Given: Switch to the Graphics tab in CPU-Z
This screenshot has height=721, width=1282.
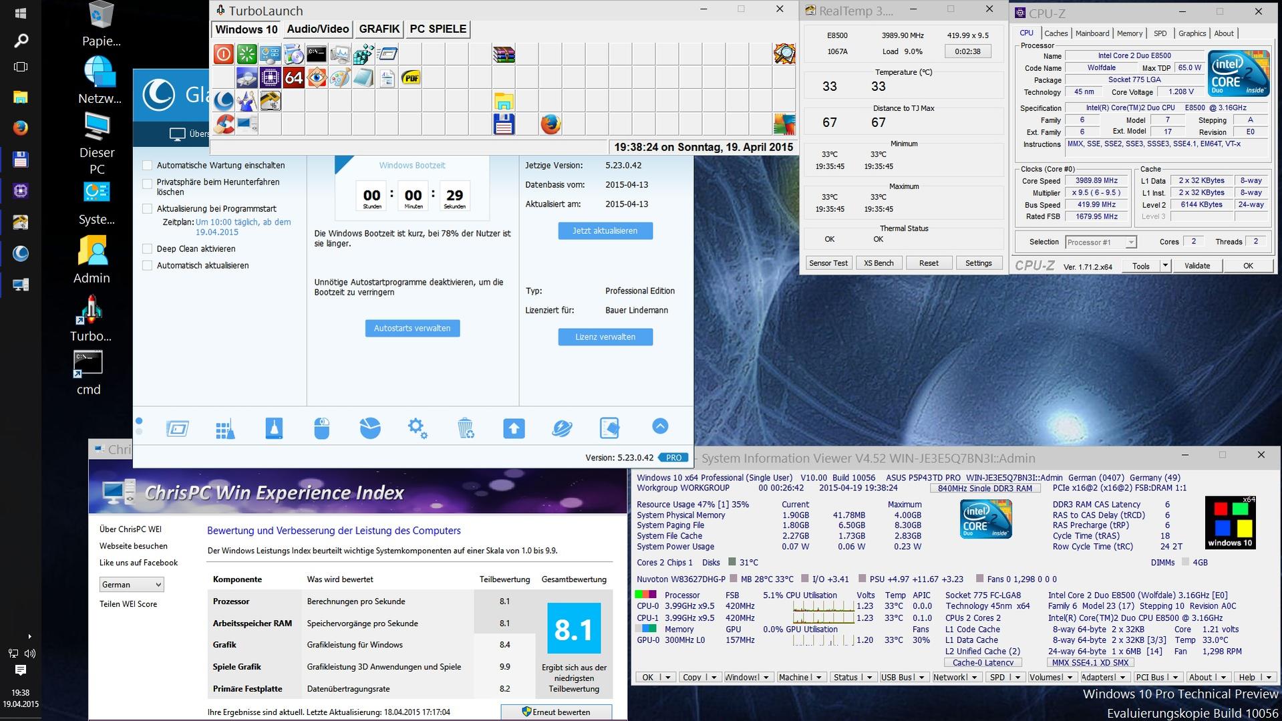Looking at the screenshot, I should pyautogui.click(x=1192, y=33).
